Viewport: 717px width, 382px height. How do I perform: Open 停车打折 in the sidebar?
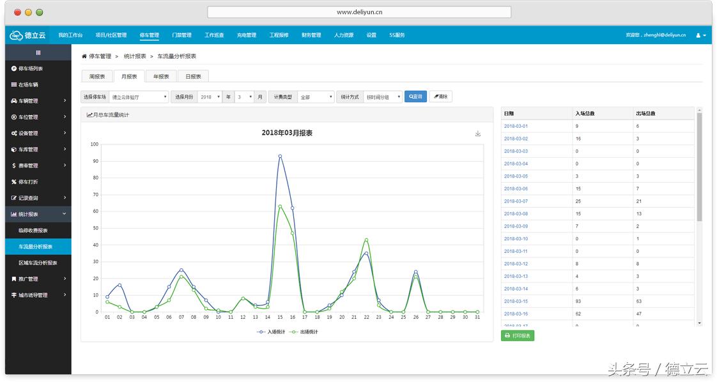pos(28,182)
